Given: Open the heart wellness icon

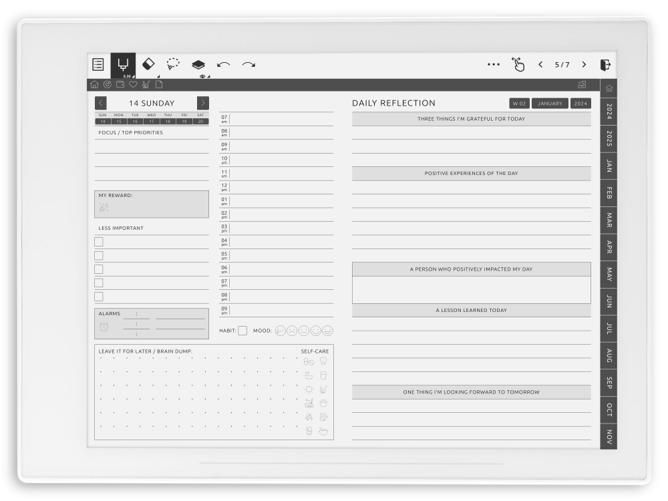Looking at the screenshot, I should pyautogui.click(x=133, y=84).
